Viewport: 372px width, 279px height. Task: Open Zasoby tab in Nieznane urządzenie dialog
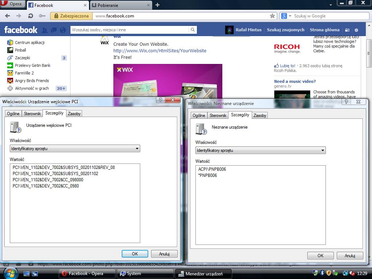click(260, 116)
